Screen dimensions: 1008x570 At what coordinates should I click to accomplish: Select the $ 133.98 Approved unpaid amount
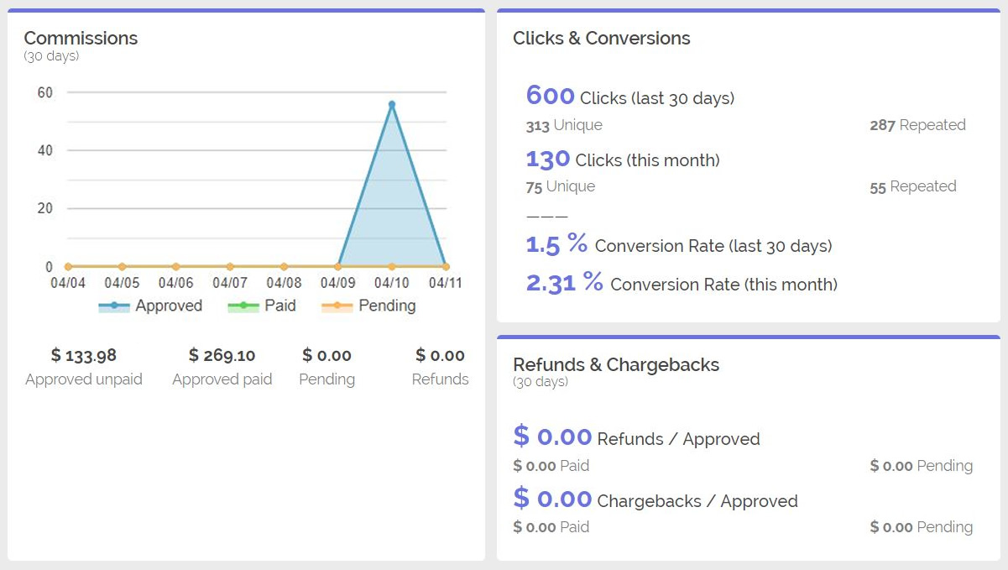[83, 356]
